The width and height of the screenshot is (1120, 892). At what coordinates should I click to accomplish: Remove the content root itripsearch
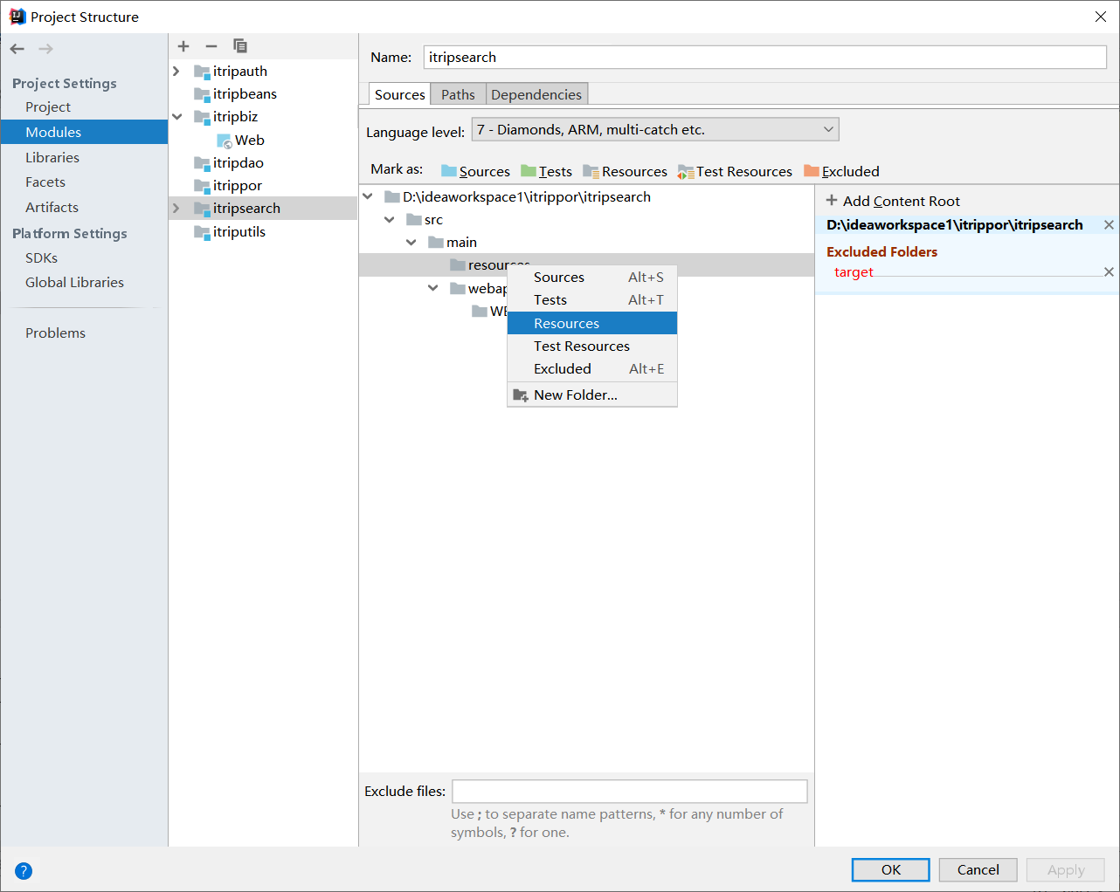point(1109,225)
